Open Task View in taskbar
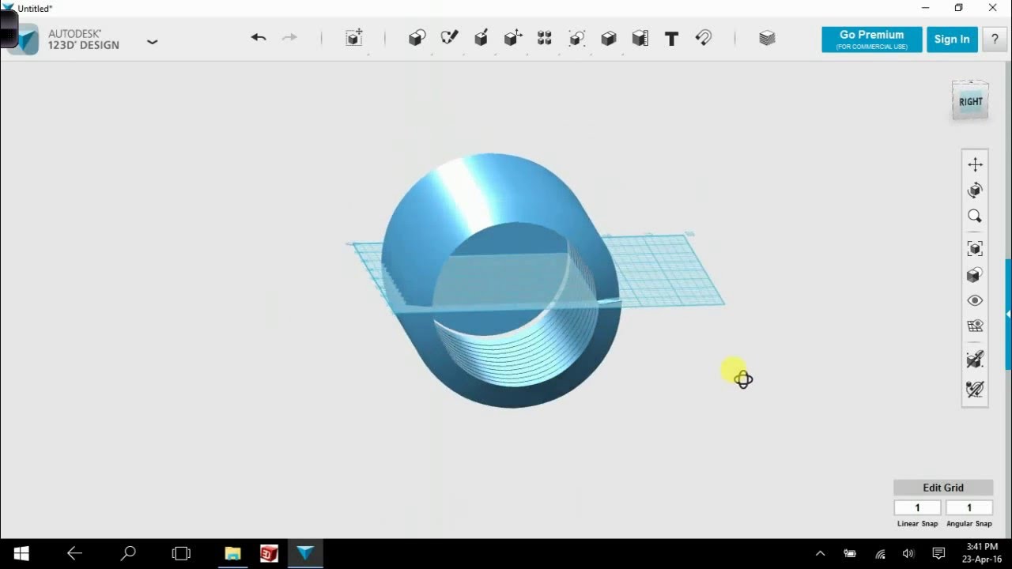Screen dimensions: 1012x569 coord(182,553)
